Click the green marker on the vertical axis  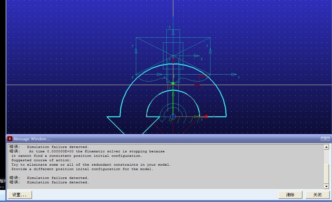(173, 83)
